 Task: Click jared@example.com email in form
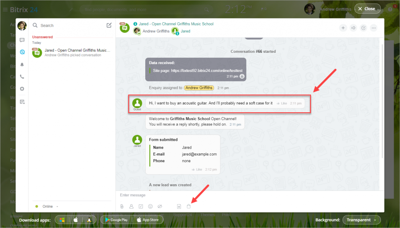(199, 154)
